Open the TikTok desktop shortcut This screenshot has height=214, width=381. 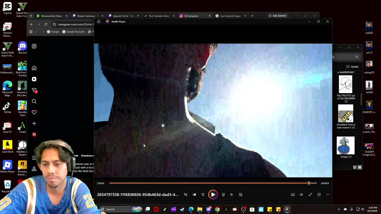point(7,108)
